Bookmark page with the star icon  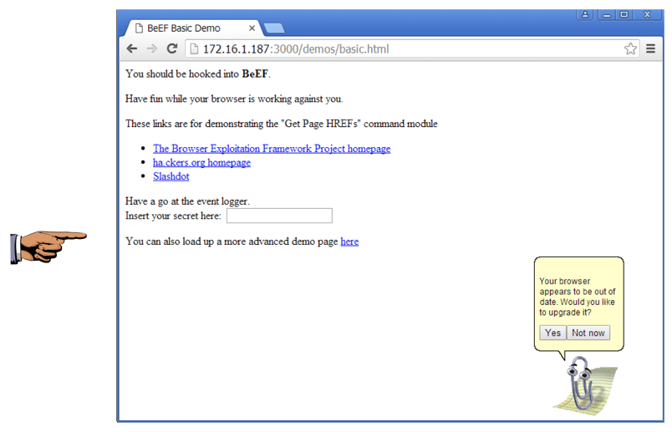630,48
